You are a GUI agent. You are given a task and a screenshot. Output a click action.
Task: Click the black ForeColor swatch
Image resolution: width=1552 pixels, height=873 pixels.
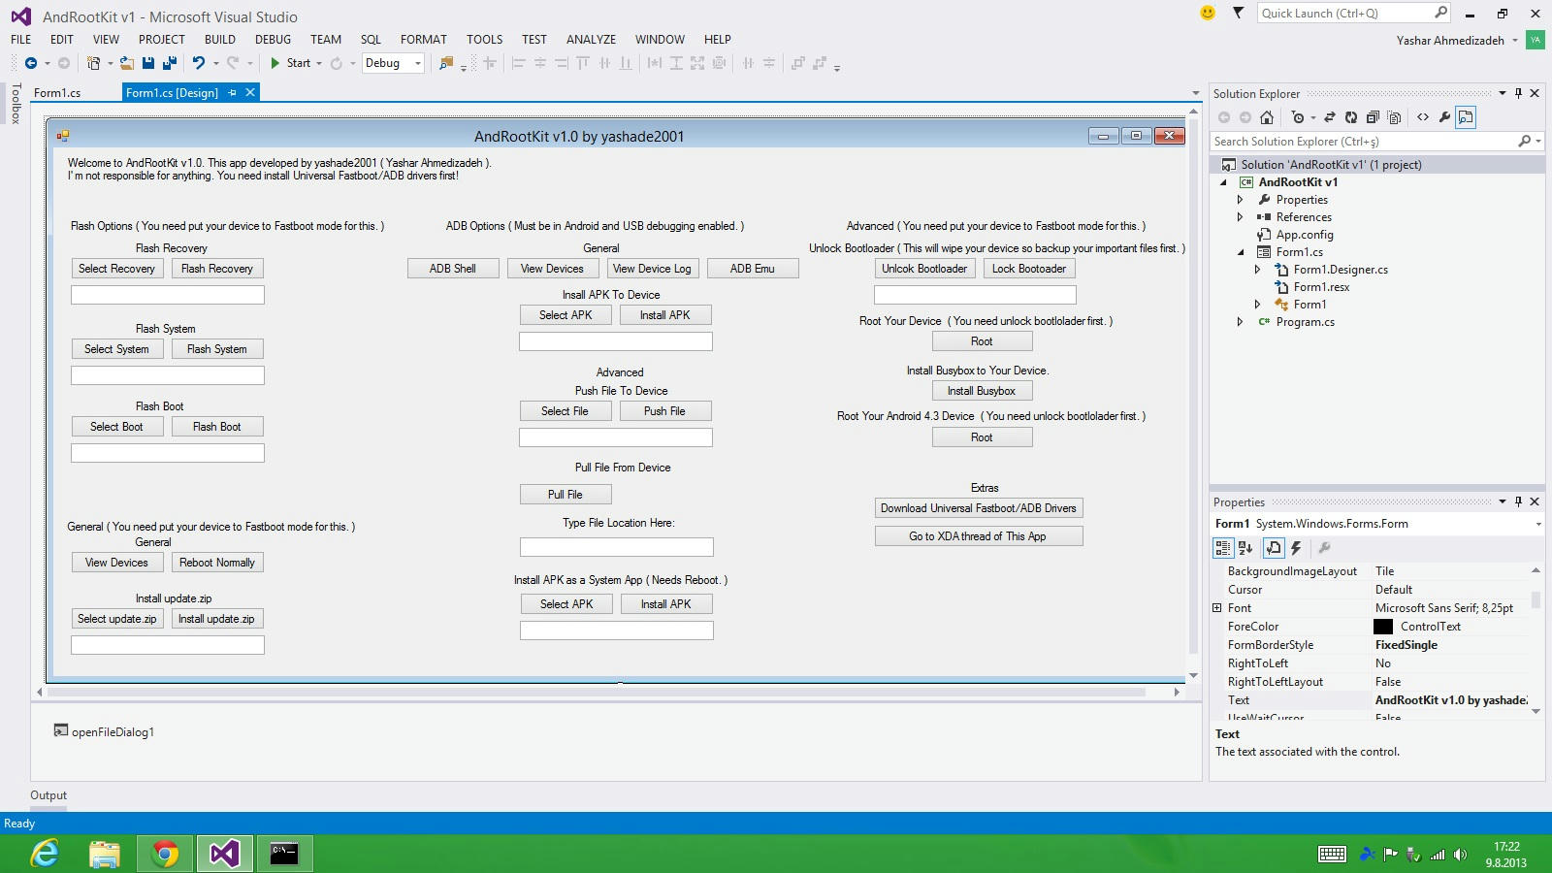[1383, 627]
